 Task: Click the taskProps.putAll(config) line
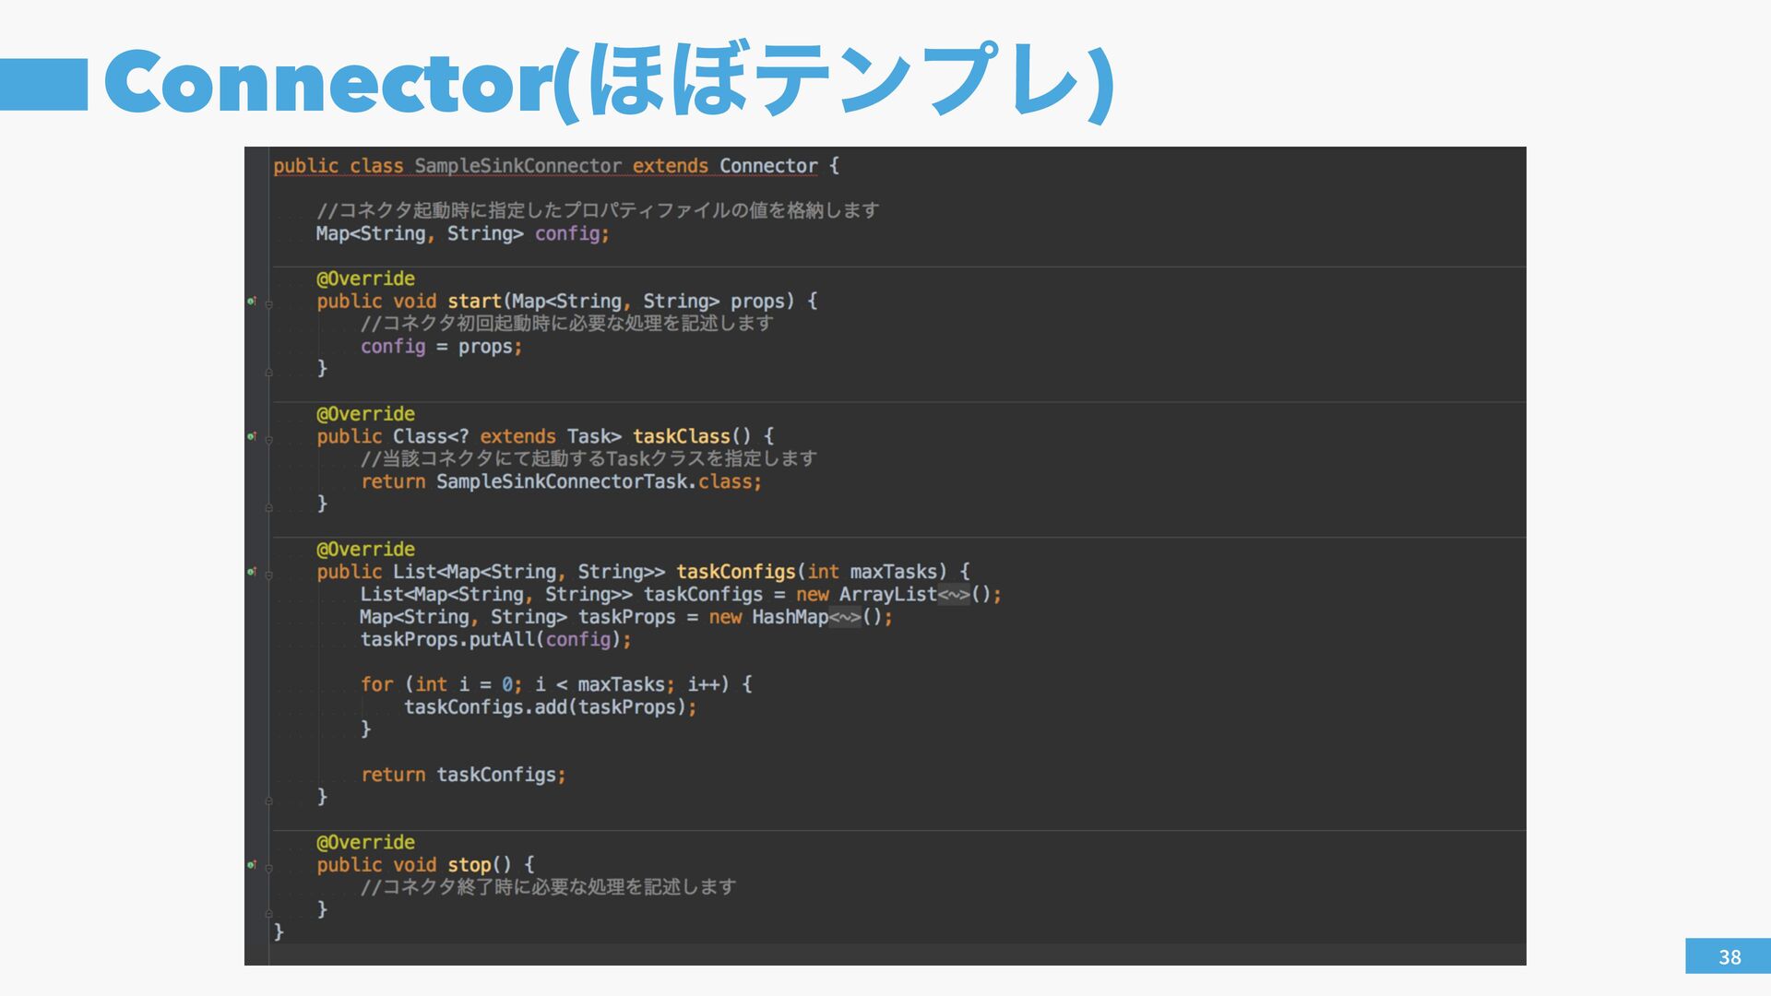[x=495, y=640]
